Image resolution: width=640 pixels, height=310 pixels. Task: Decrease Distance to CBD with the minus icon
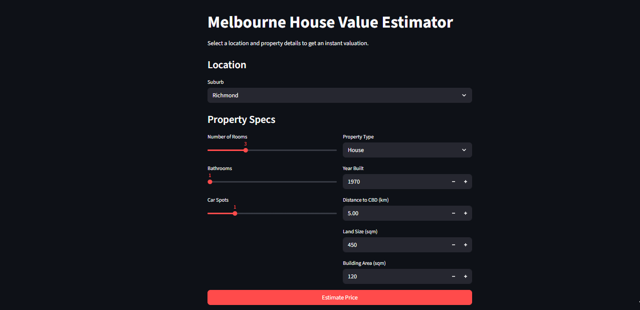pos(453,213)
